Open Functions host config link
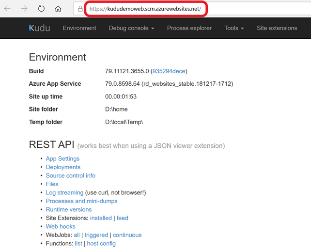The image size is (311, 252). pos(101,243)
